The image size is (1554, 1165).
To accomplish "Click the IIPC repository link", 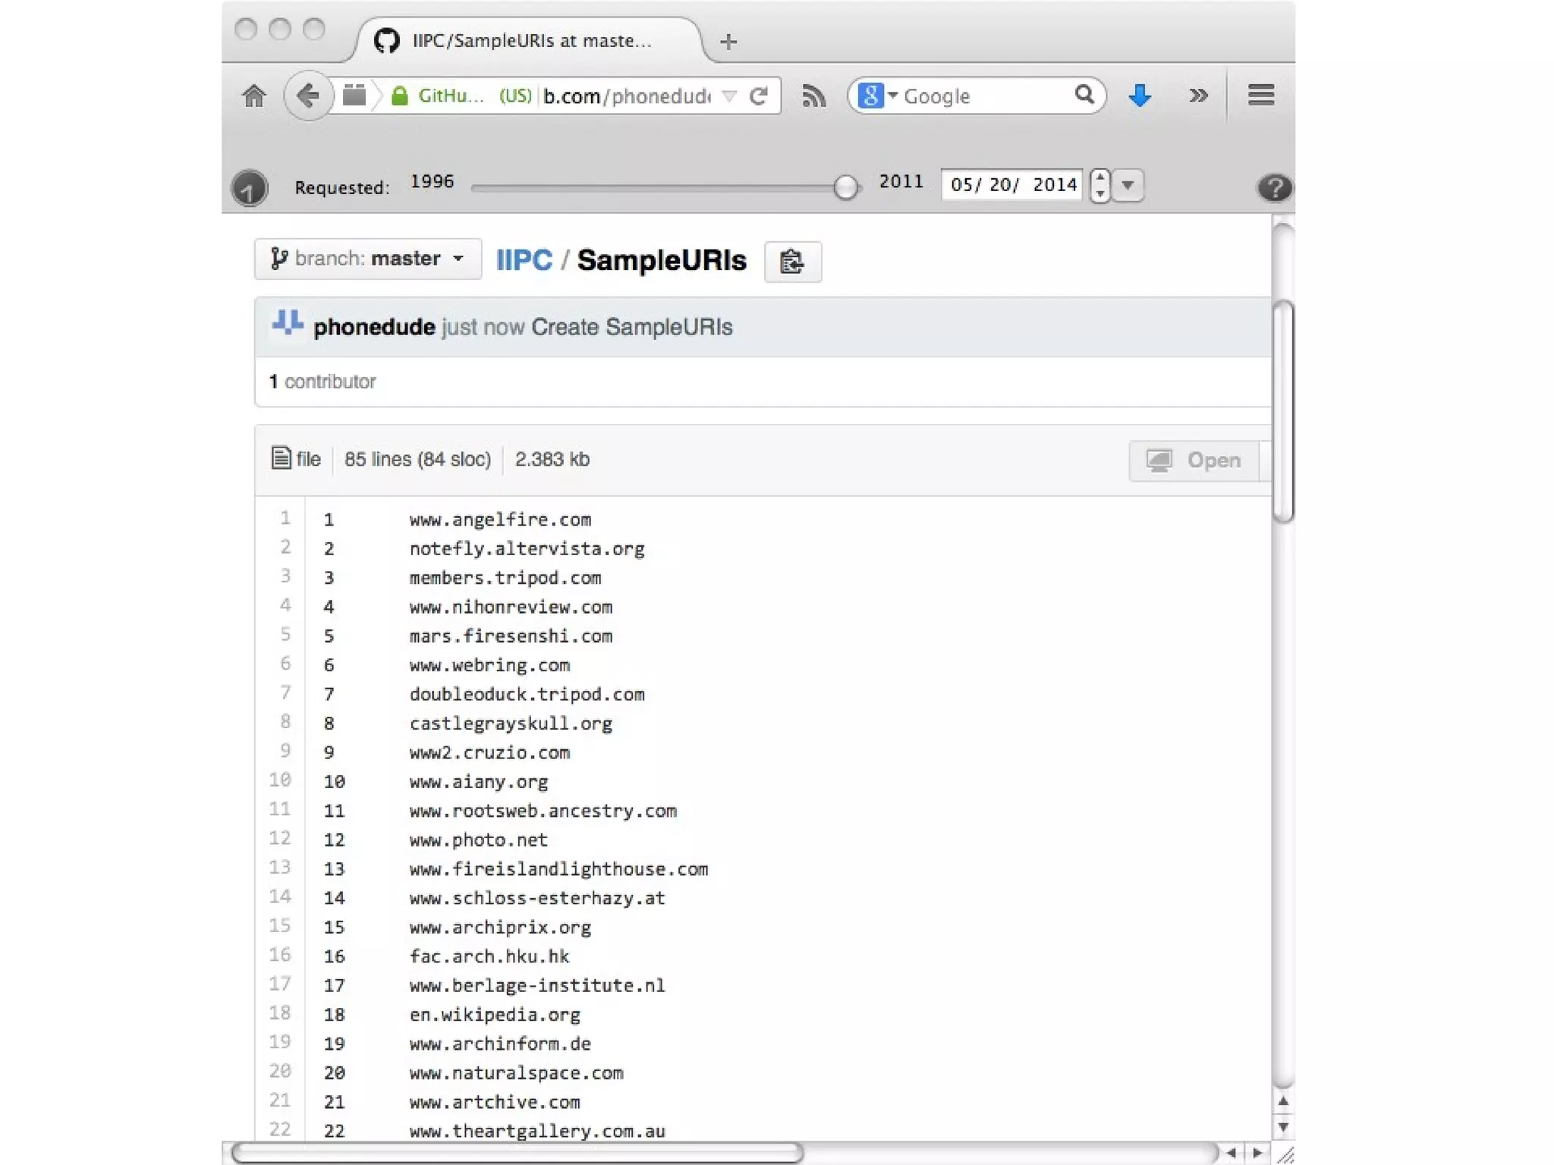I will coord(524,260).
